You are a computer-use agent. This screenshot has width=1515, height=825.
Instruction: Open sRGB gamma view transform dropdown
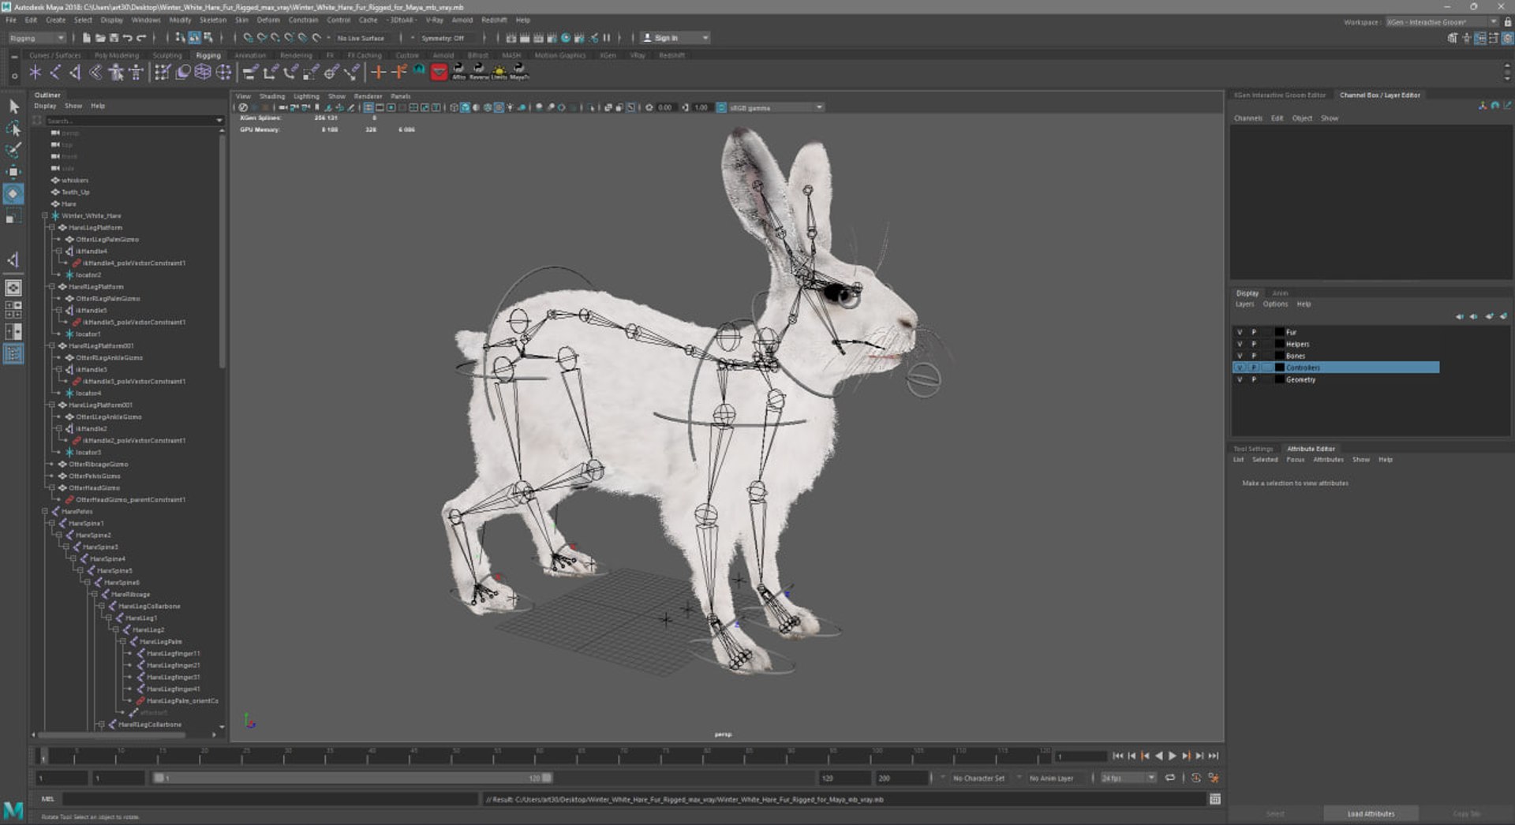pyautogui.click(x=776, y=107)
